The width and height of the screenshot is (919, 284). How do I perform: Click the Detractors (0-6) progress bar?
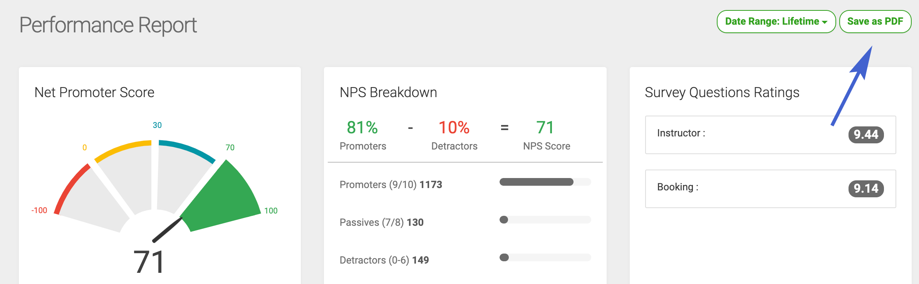click(545, 257)
